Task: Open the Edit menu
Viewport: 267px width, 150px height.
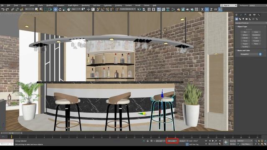Action: tap(8, 5)
